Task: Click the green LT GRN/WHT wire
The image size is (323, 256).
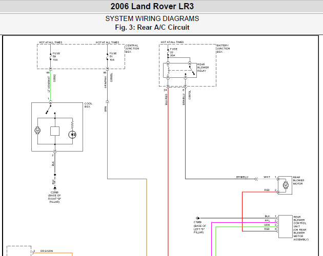Action: [x=50, y=86]
